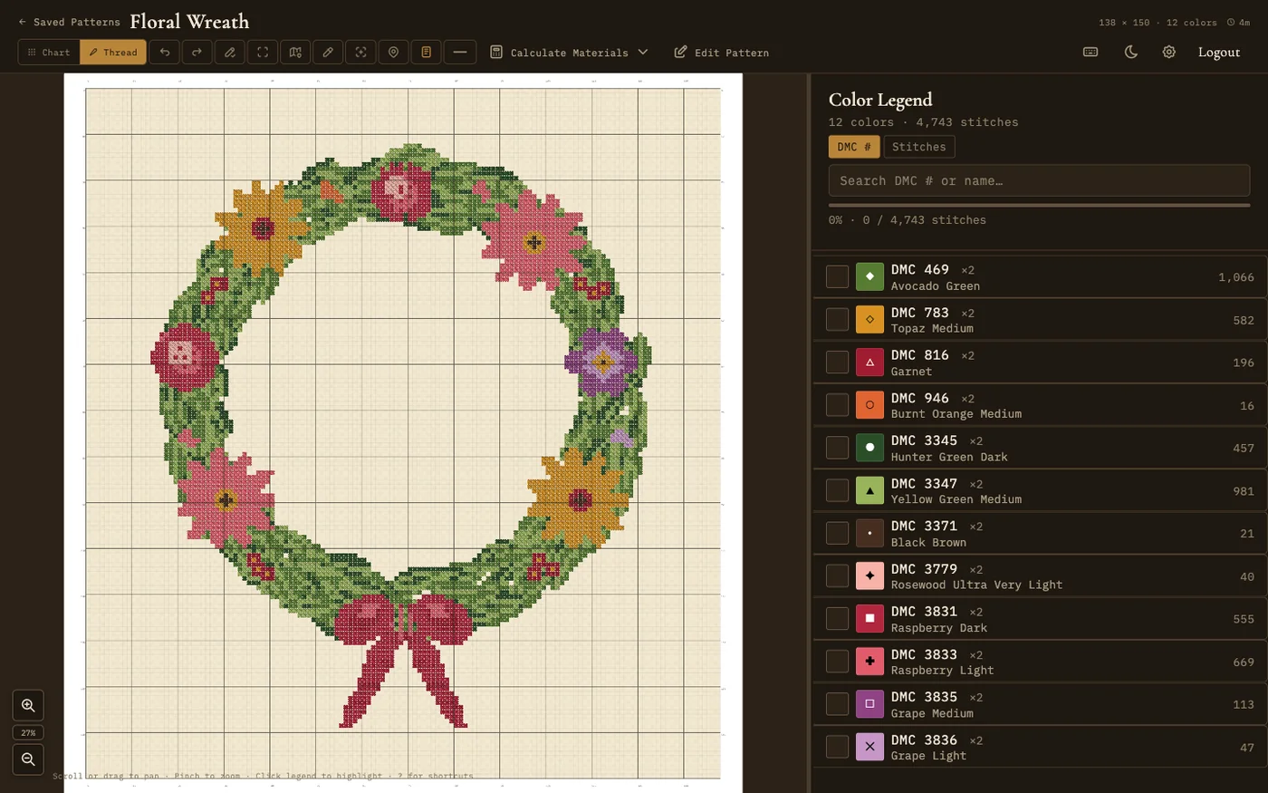Toggle fullscreen view icon
The image size is (1268, 793).
point(263,53)
